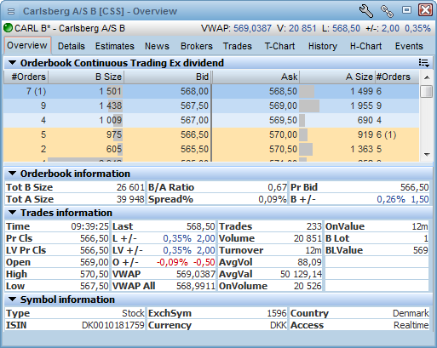
Task: Click the Trades count 233
Action: click(x=313, y=226)
